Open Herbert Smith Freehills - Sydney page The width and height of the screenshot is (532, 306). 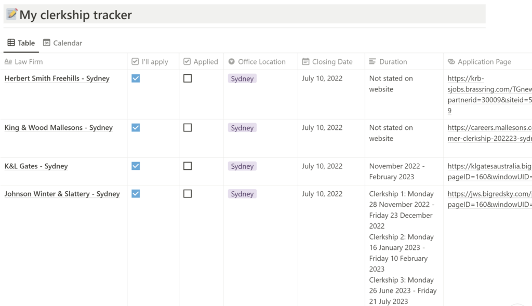(x=57, y=78)
